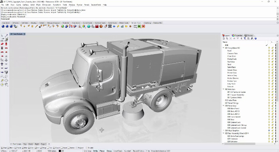Viewport: 279px width, 152px height.
Task: Toggle the Cen osnap checkbox
Action: click(x=29, y=148)
